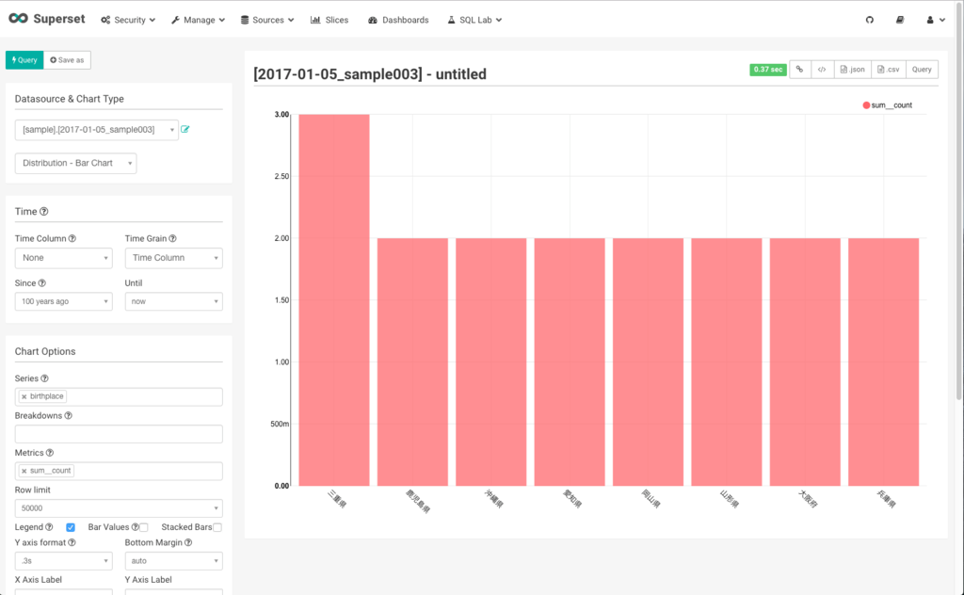The width and height of the screenshot is (964, 595).
Task: Export chart data as .json
Action: coord(852,69)
